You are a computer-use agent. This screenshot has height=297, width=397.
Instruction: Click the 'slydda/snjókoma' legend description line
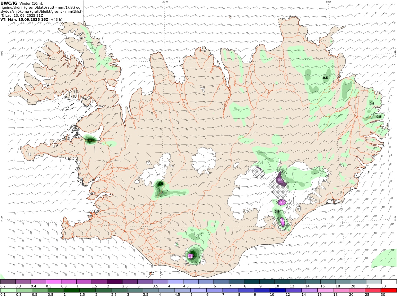tap(41, 11)
